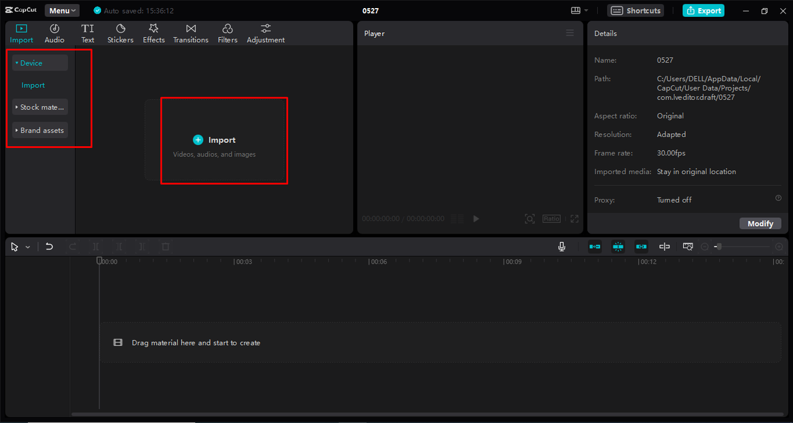Click the project path text in Details

(709, 88)
